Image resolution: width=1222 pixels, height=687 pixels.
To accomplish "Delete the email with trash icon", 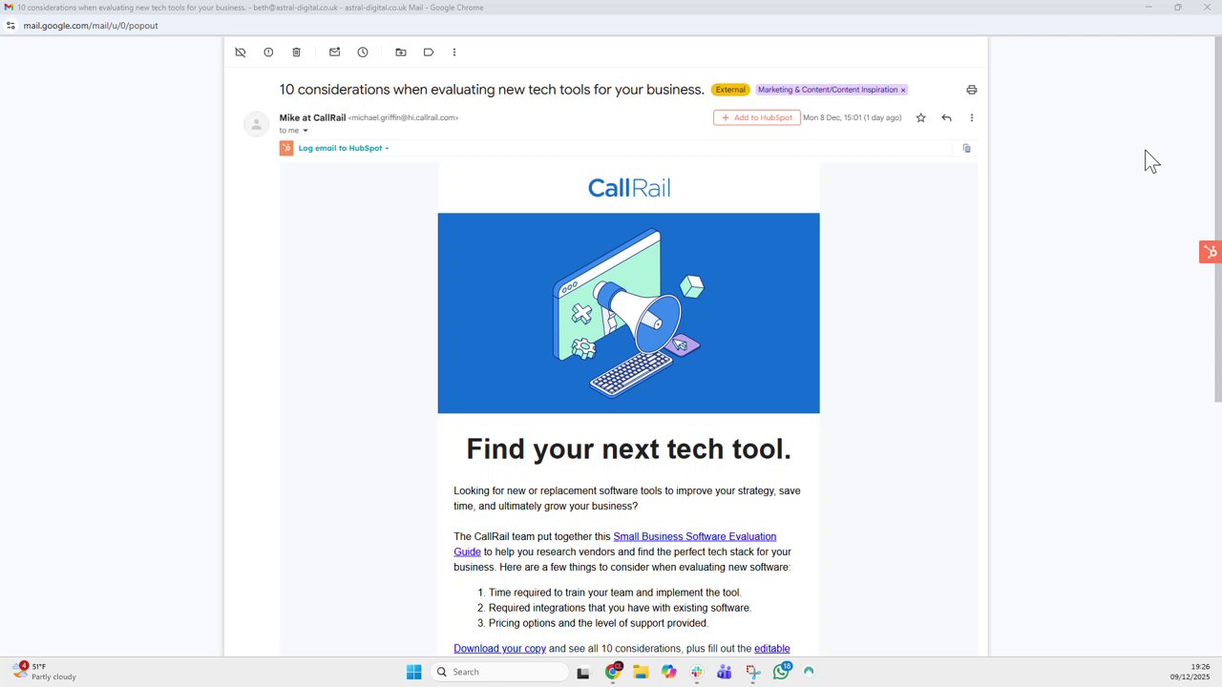I will (x=296, y=52).
